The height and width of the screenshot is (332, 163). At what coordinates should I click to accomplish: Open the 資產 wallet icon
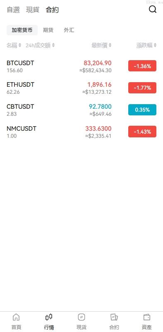tap(146, 317)
